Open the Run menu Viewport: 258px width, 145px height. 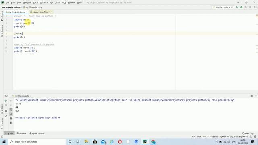[52, 2]
